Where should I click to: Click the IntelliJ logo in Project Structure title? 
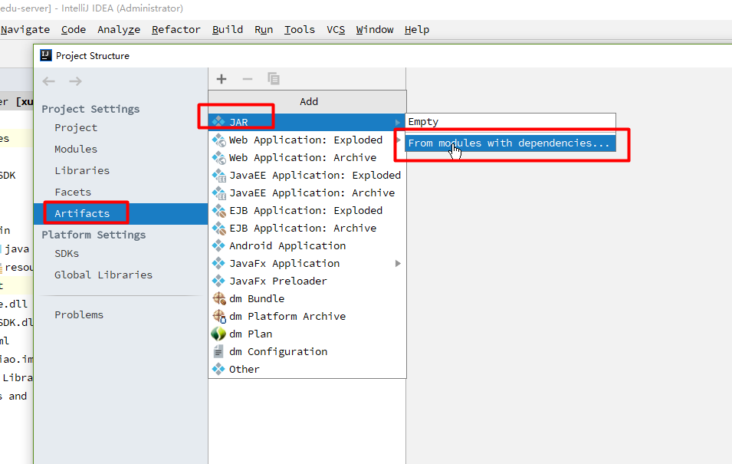[x=46, y=55]
